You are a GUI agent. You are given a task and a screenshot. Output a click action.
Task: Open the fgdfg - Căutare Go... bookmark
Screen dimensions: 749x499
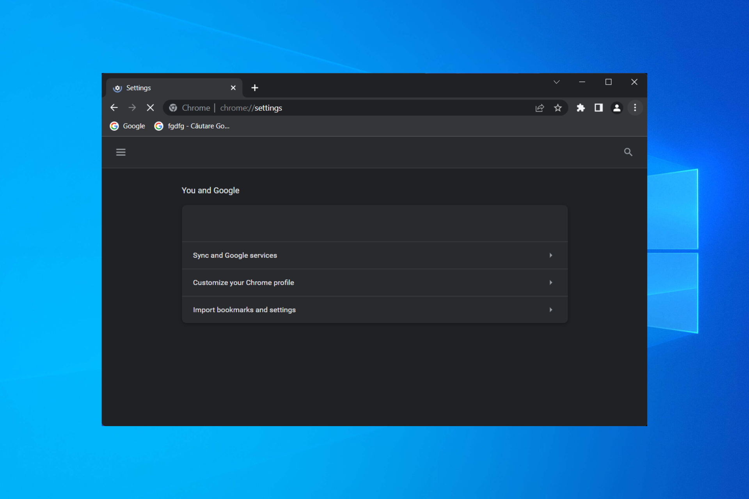point(192,126)
